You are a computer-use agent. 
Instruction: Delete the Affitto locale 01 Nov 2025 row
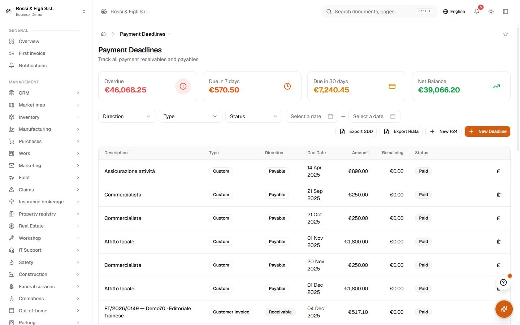(499, 242)
